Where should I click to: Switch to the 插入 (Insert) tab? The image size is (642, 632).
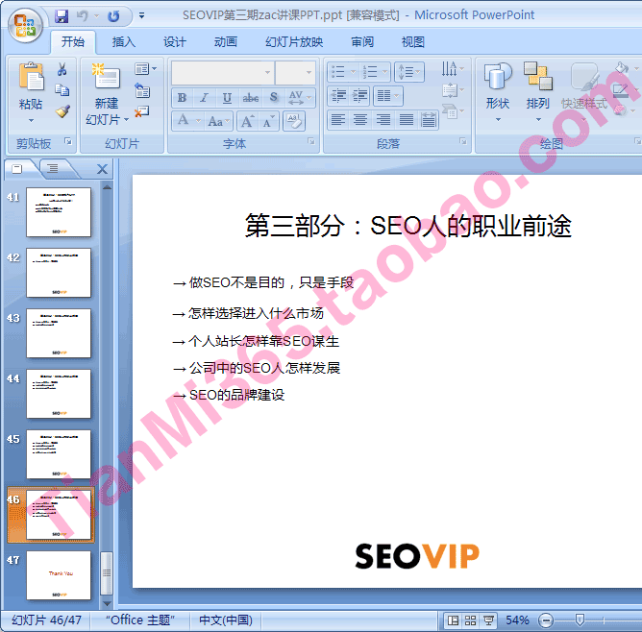pyautogui.click(x=124, y=41)
